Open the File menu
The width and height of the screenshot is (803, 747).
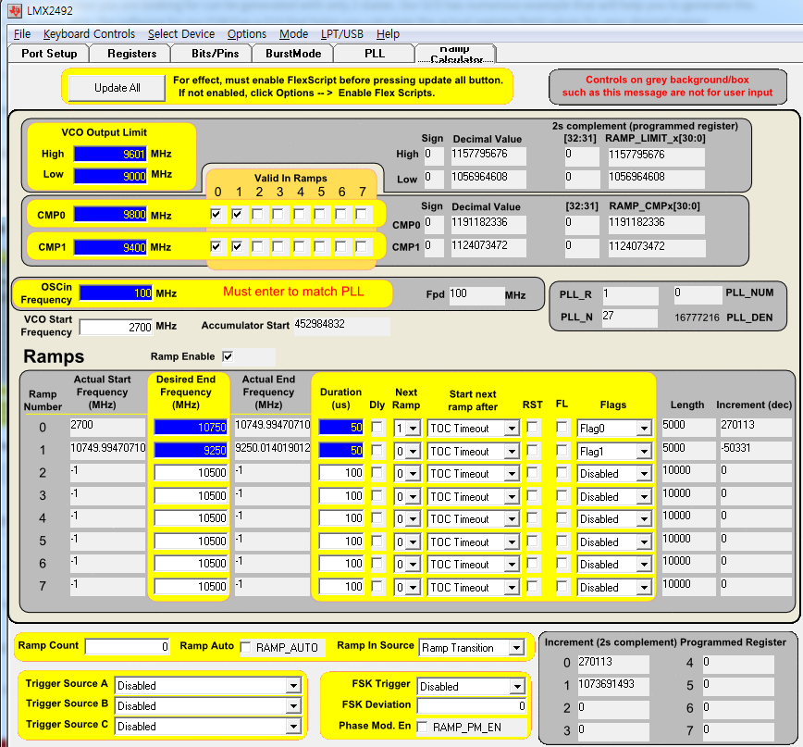click(x=22, y=34)
